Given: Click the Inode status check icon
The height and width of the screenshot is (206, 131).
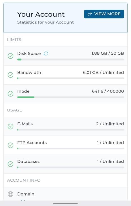Looking at the screenshot, I should pos(10,94).
